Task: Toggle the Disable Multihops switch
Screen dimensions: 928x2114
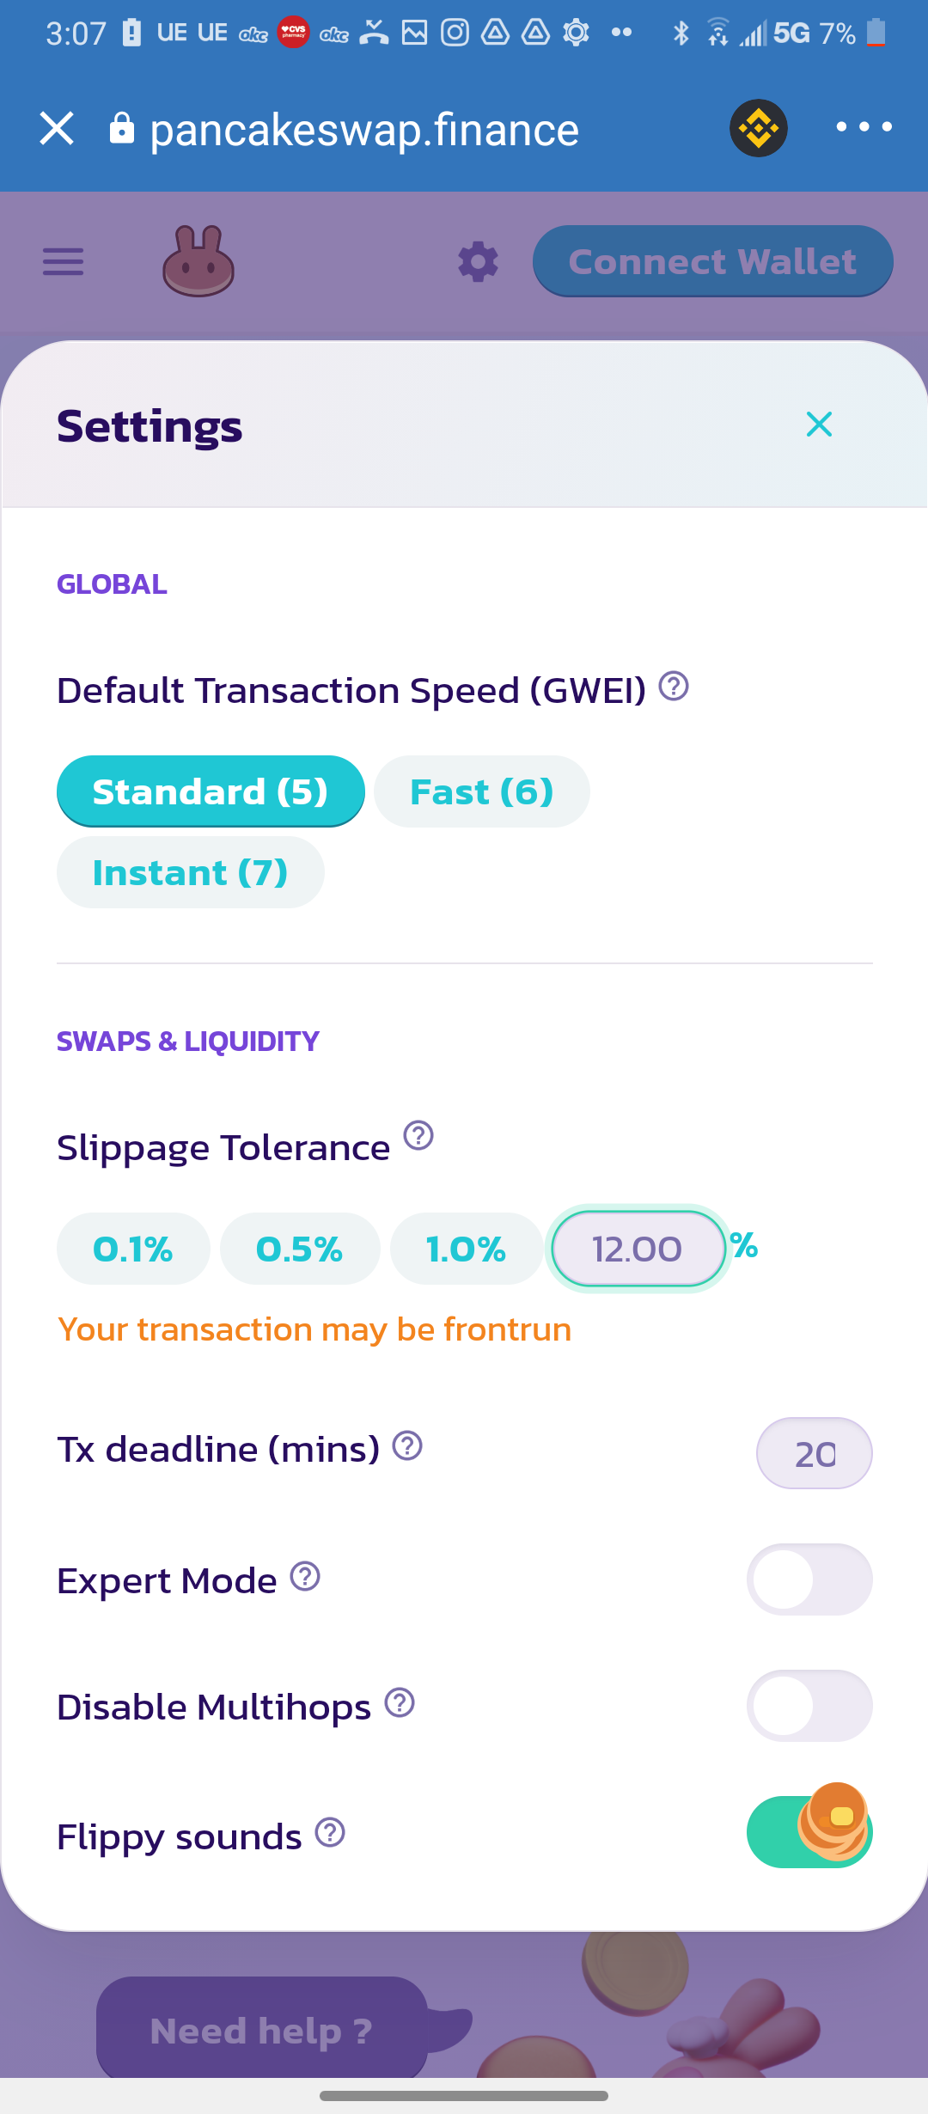Action: coord(809,1706)
